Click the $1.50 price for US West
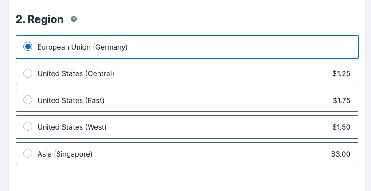 (x=341, y=127)
